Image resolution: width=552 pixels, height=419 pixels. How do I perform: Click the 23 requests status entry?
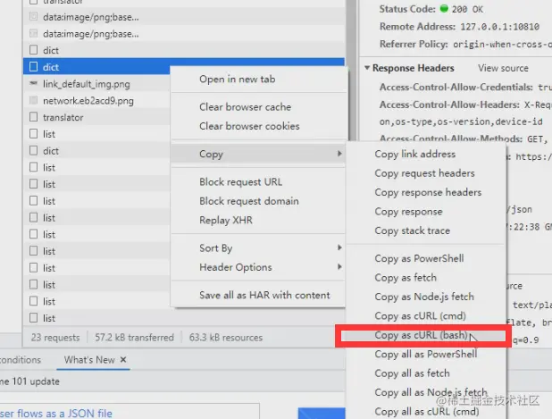tap(55, 338)
